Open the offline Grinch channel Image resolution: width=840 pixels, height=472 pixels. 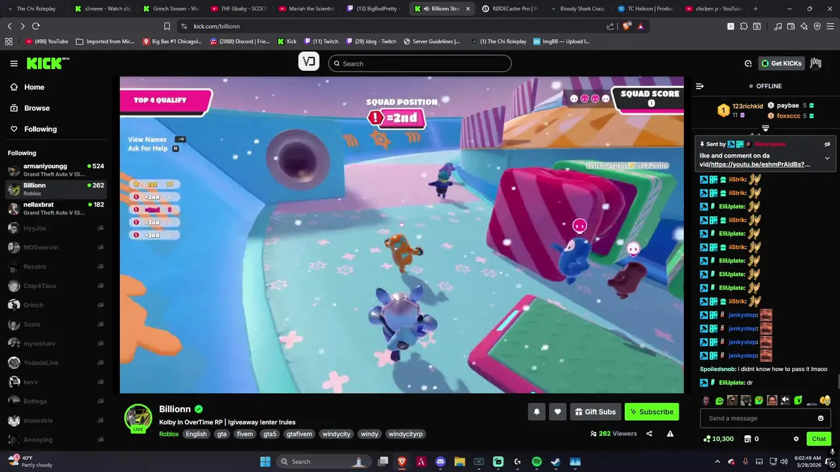[56, 305]
